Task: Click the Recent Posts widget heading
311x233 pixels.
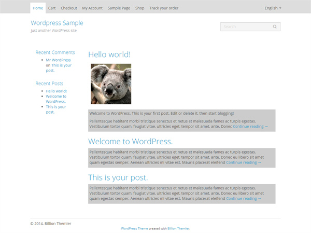Action: (49, 84)
